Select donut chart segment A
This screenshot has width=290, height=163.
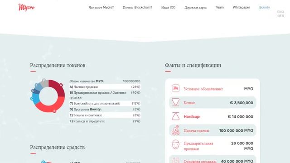59,88
